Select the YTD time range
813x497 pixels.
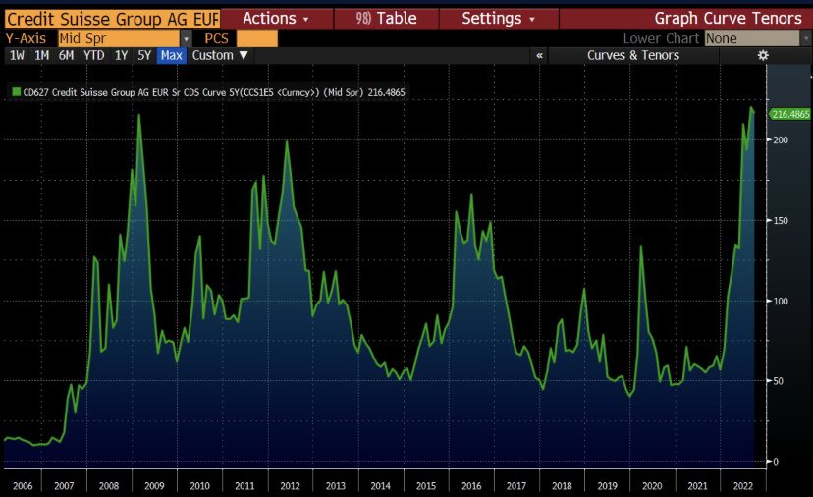pos(94,56)
